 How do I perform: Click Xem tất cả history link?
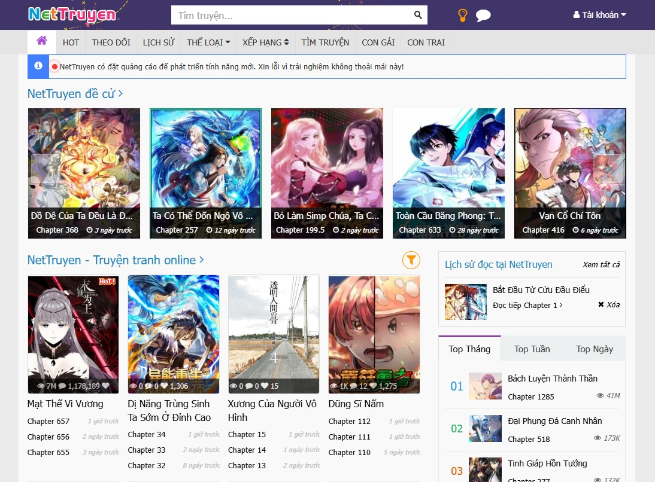601,265
